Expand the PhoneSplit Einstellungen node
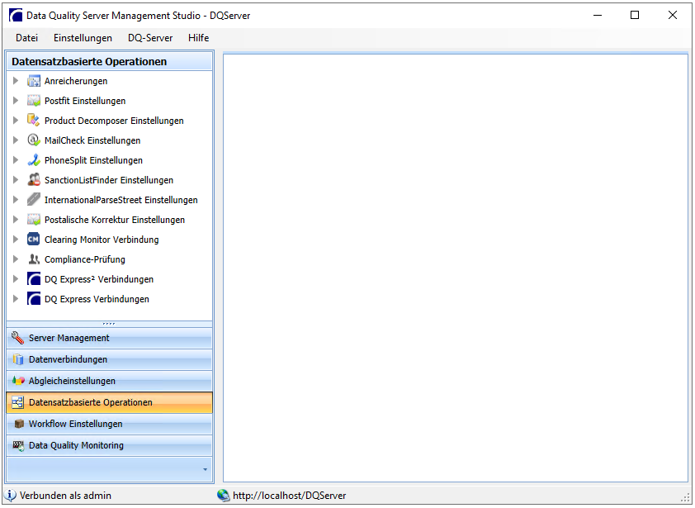 coord(16,160)
